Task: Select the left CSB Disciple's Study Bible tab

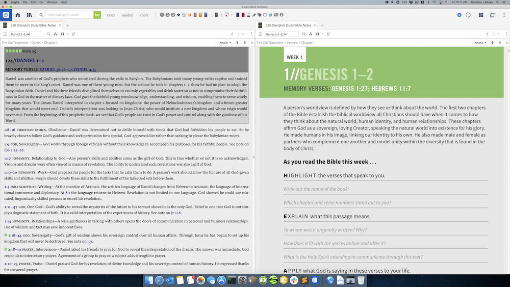Action: (x=32, y=25)
